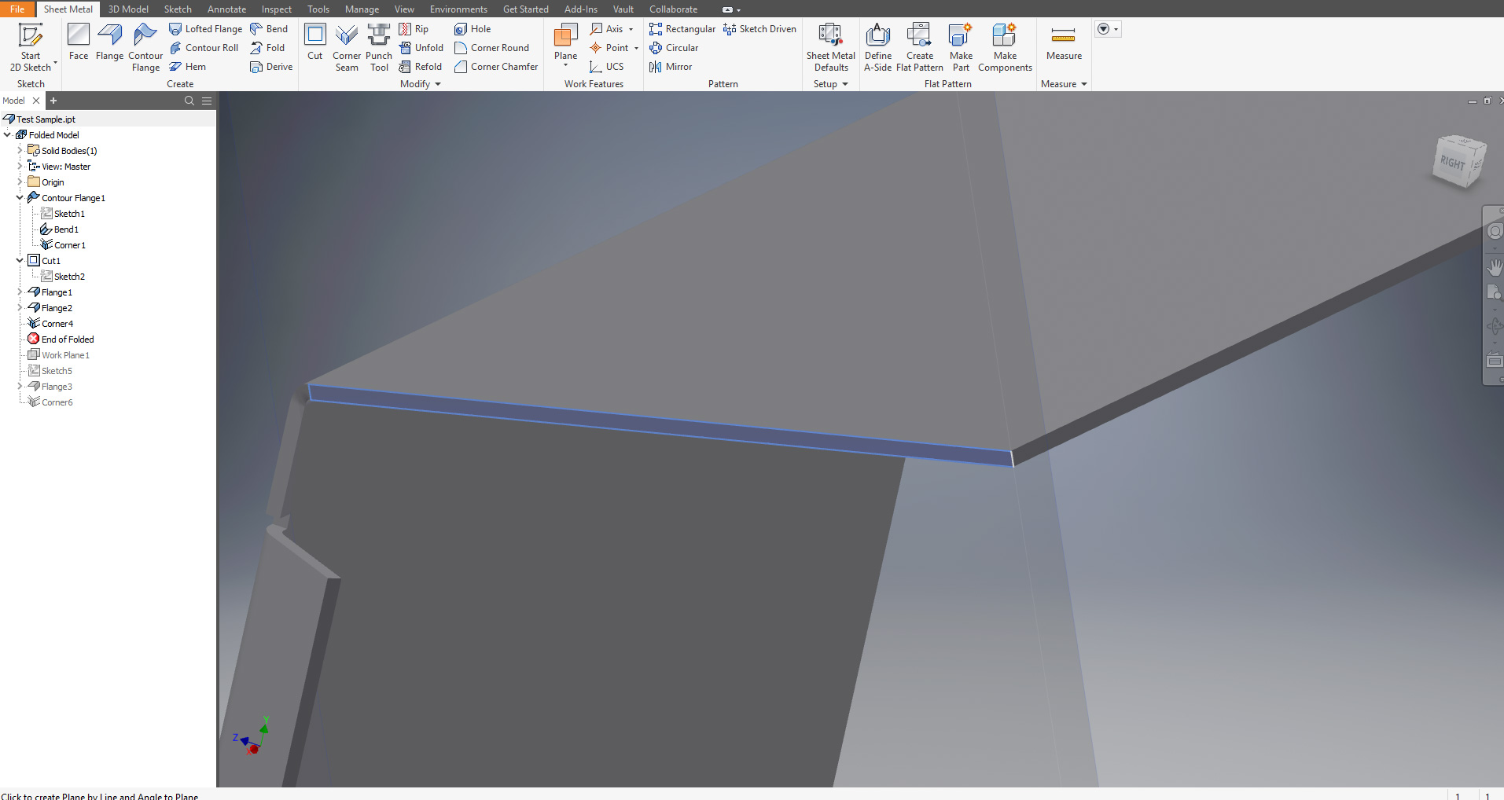Apply Corner Chamfer tool
Screen dimensions: 1504x800
[x=497, y=67]
